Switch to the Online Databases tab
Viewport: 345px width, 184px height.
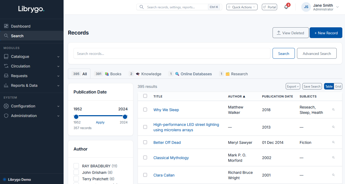(x=190, y=74)
